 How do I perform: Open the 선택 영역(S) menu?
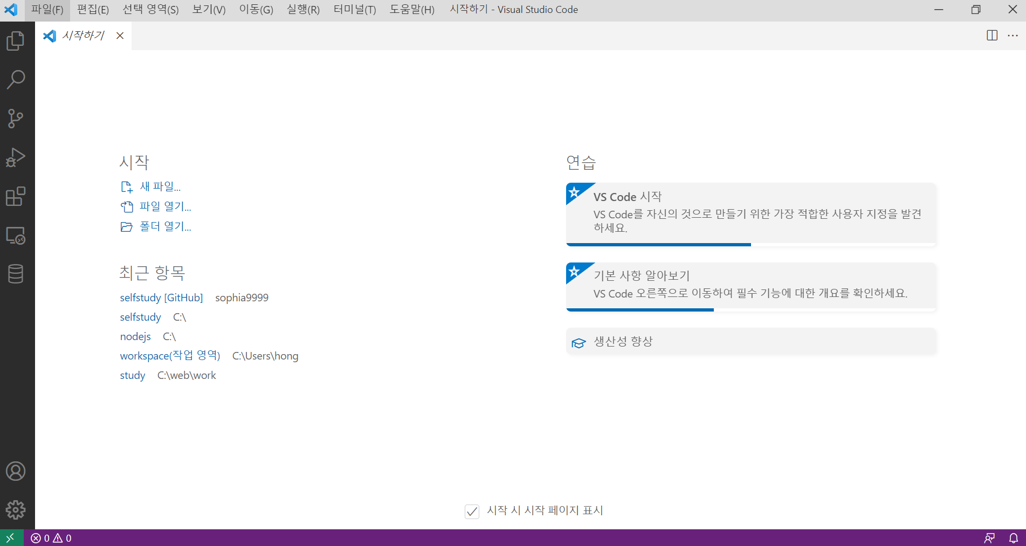pyautogui.click(x=150, y=10)
